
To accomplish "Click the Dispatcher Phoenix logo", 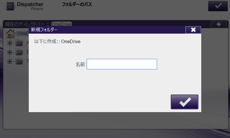I will point(24,6).
